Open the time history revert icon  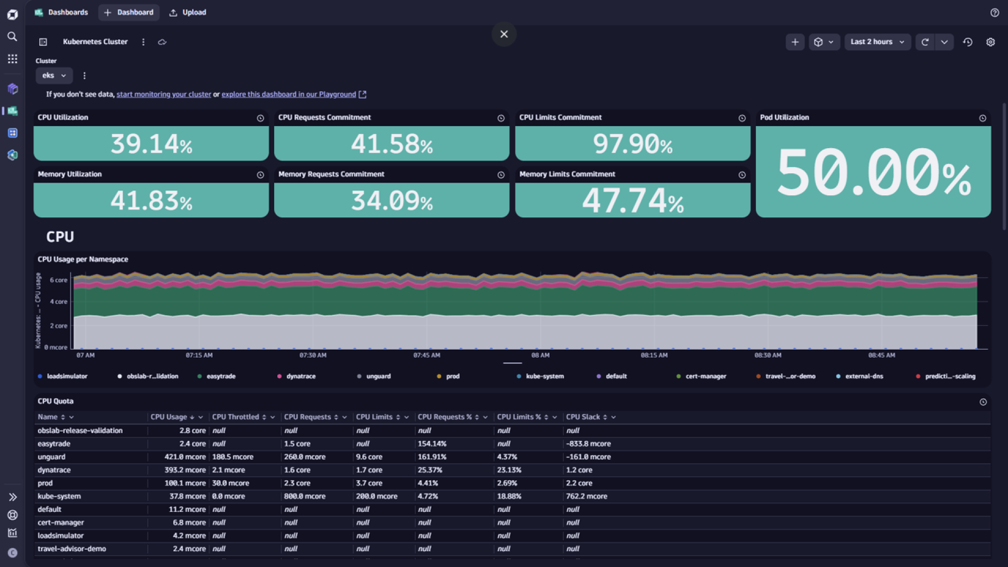tap(968, 42)
